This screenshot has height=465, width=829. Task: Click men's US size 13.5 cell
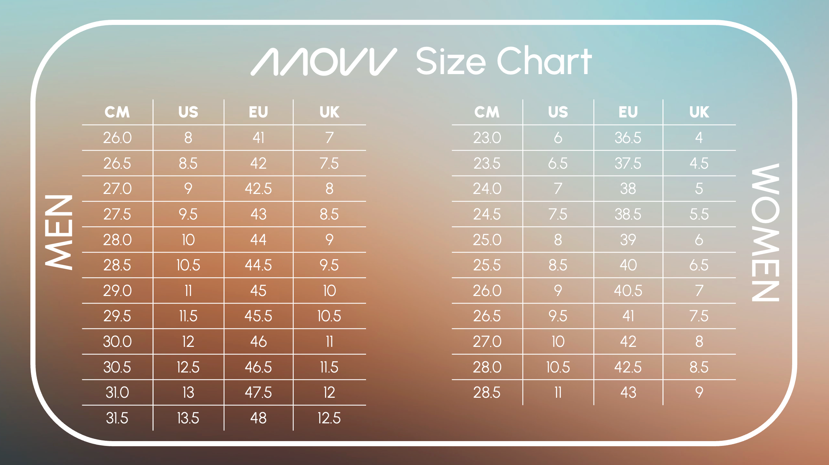tap(188, 418)
